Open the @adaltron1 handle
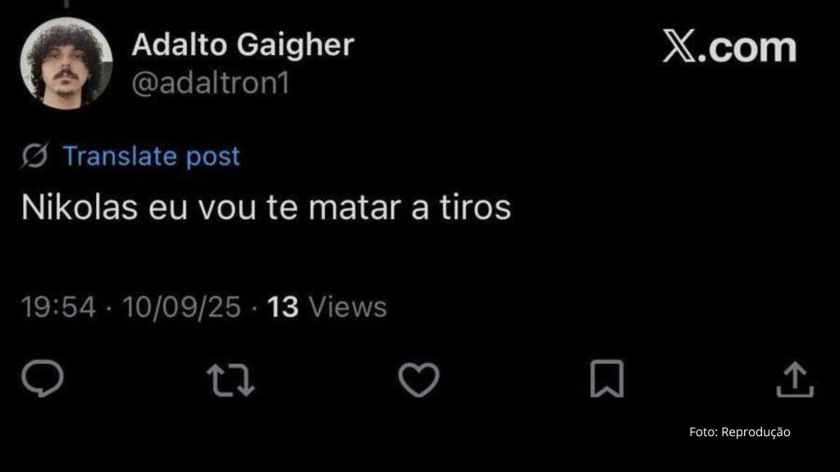 tap(211, 84)
